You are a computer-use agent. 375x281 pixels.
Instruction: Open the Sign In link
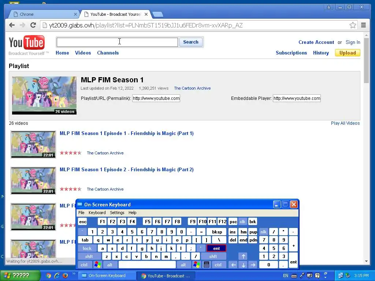coord(353,42)
